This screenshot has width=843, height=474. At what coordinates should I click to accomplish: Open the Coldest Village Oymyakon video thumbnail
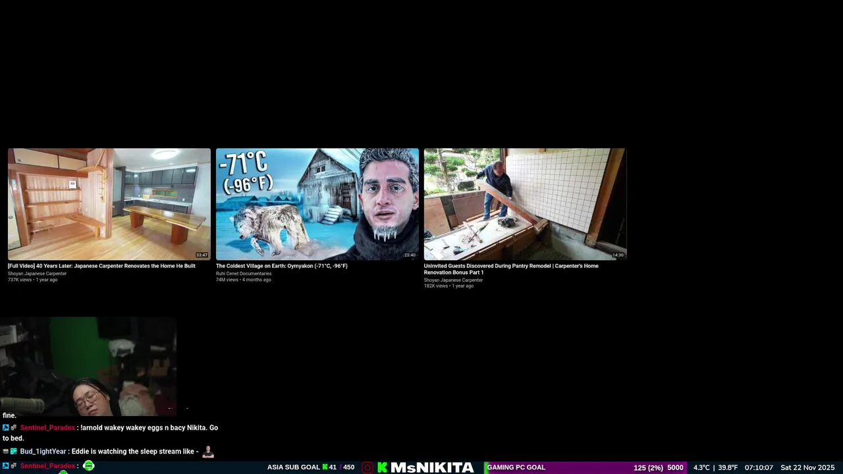[x=317, y=204]
